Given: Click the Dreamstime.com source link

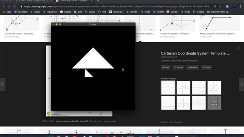Looking at the screenshot, I should pos(169,57).
